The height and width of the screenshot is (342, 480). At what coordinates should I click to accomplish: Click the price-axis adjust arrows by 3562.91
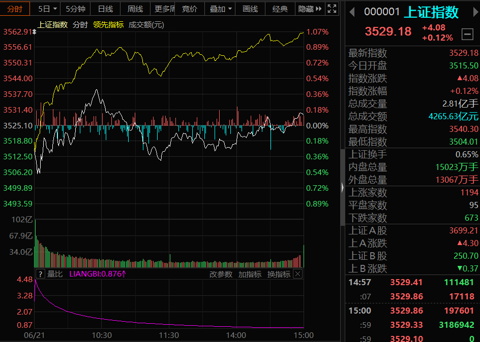click(35, 32)
